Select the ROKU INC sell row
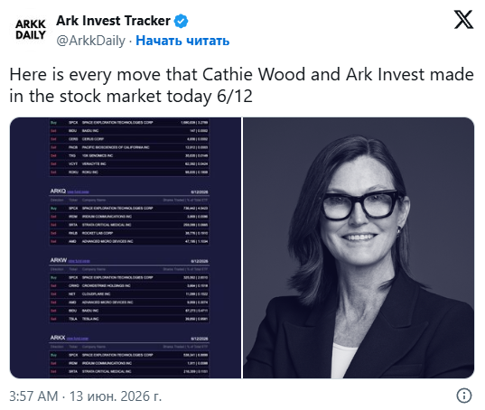The width and height of the screenshot is (485, 410). (129, 172)
